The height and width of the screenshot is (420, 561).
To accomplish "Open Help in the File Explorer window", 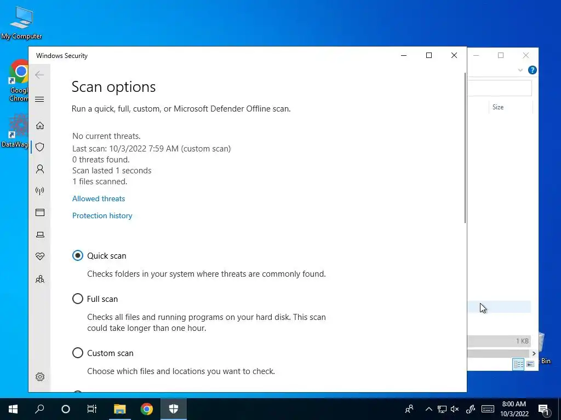I will click(x=532, y=70).
